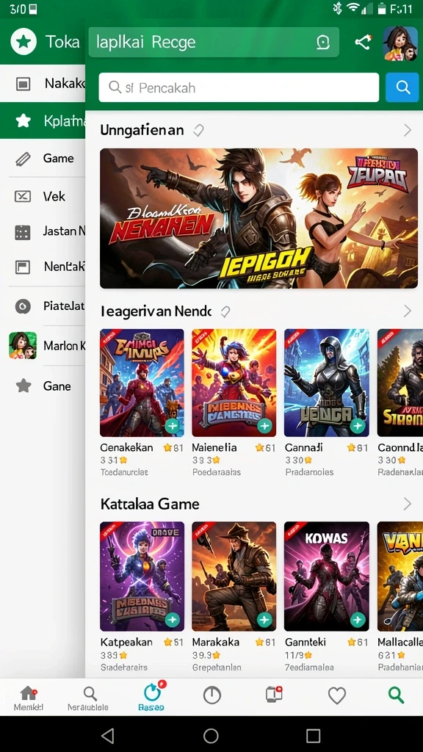This screenshot has width=423, height=752.
Task: Open the Basao refresh tab
Action: tap(151, 697)
